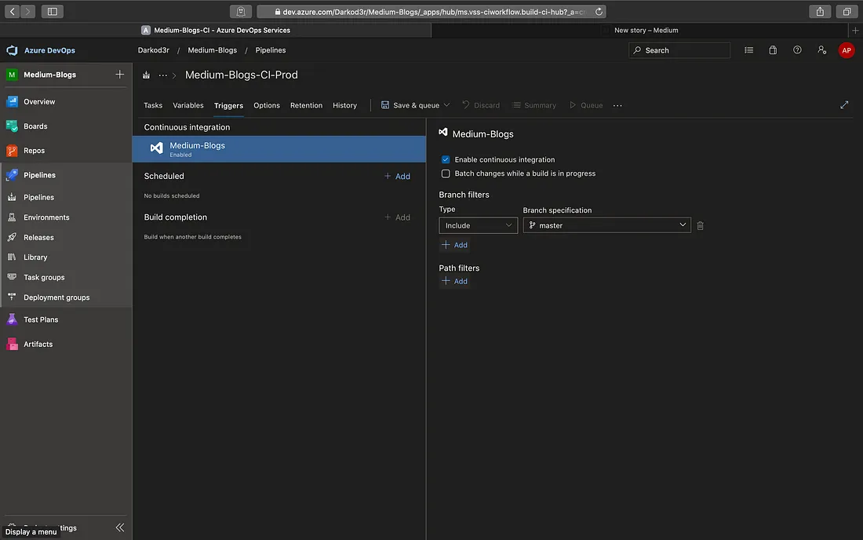This screenshot has width=863, height=540.
Task: Go back using browser back arrow
Action: click(x=12, y=12)
